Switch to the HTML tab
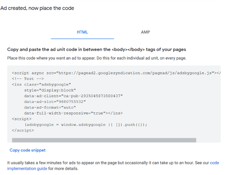 pyautogui.click(x=82, y=32)
